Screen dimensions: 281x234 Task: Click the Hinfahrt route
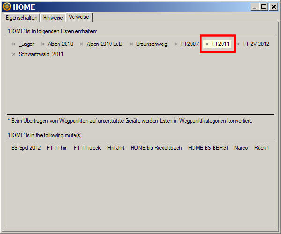pyautogui.click(x=116, y=148)
